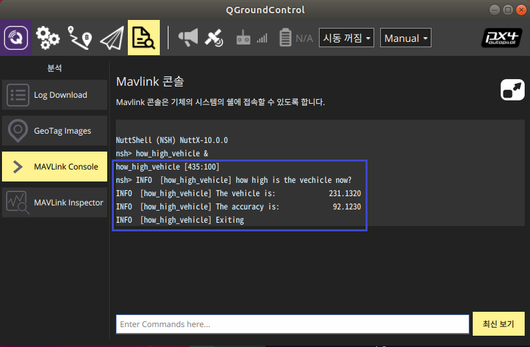Focus the Enter Commands here input field

click(292, 324)
